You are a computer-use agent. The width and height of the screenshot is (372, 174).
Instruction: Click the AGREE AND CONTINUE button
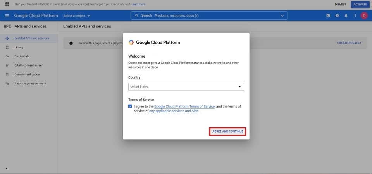tap(227, 131)
